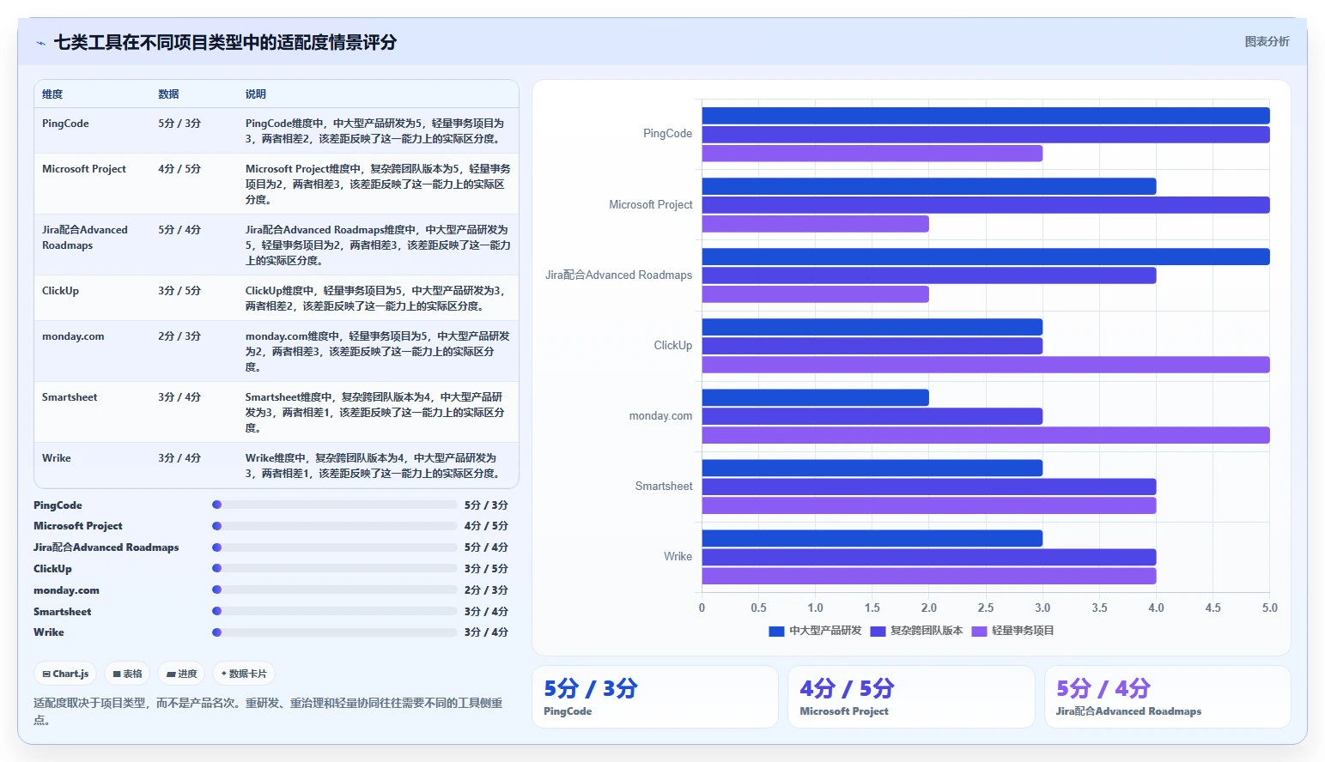Click the Jira配合Advanced Roadmaps progress bar
The height and width of the screenshot is (762, 1325).
point(335,547)
